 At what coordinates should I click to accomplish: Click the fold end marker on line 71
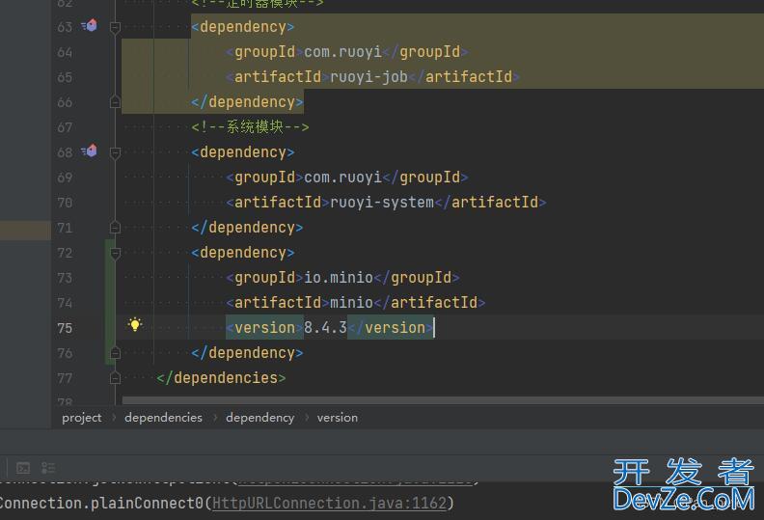click(x=115, y=227)
